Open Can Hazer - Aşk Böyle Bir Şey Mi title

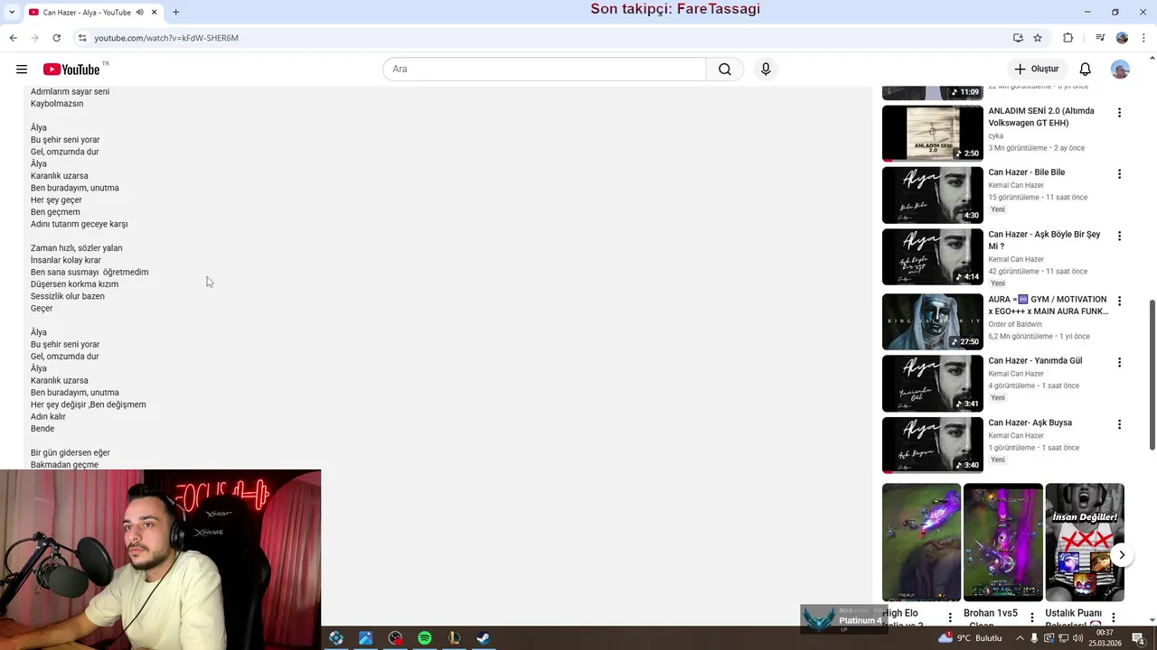click(1044, 240)
